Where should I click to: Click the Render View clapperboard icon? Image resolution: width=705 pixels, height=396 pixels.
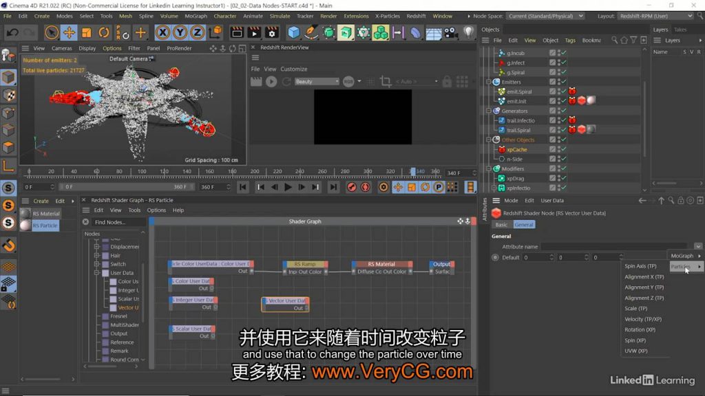[x=237, y=32]
